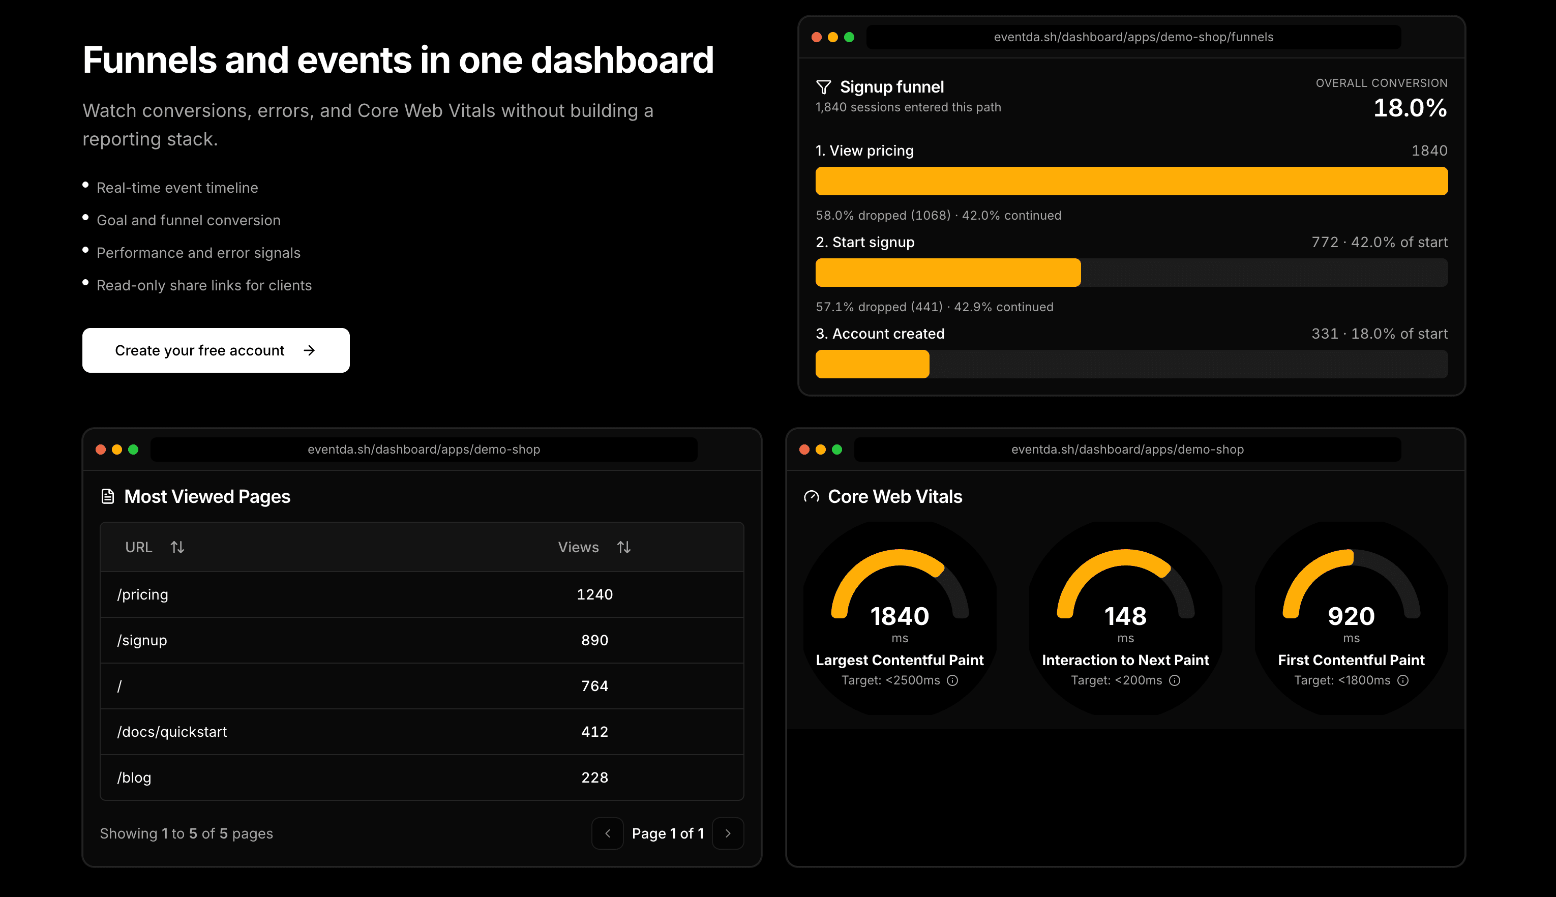
Task: Select the /signup row
Action: [422, 641]
